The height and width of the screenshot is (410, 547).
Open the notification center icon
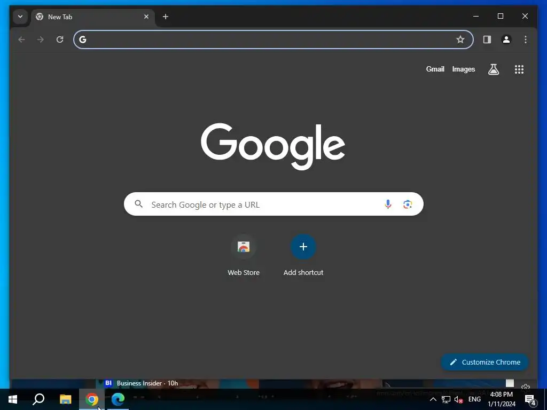point(530,399)
